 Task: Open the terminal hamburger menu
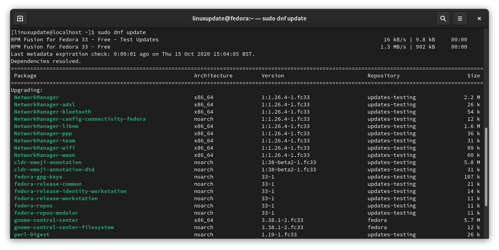click(460, 18)
